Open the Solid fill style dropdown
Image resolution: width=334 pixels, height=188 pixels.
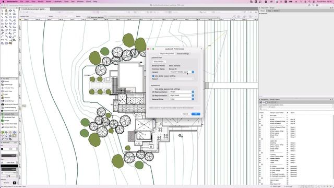10,149
